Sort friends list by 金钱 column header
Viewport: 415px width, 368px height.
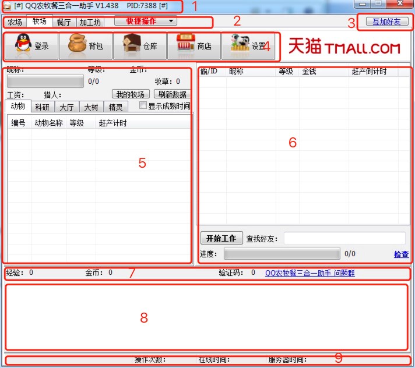pyautogui.click(x=323, y=72)
